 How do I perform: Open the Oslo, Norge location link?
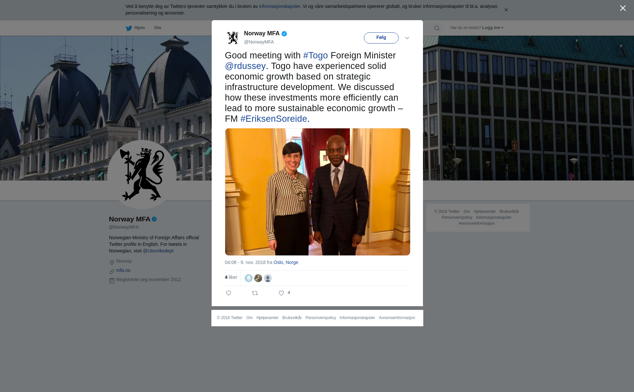[x=286, y=262]
